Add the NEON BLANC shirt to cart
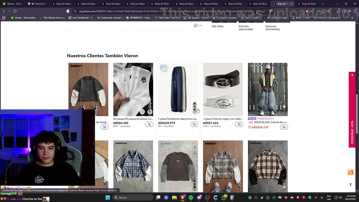 [x=284, y=127]
